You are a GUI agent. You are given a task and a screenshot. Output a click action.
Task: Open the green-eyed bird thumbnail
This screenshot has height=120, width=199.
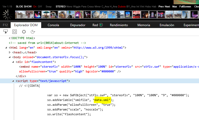coord(71,15)
